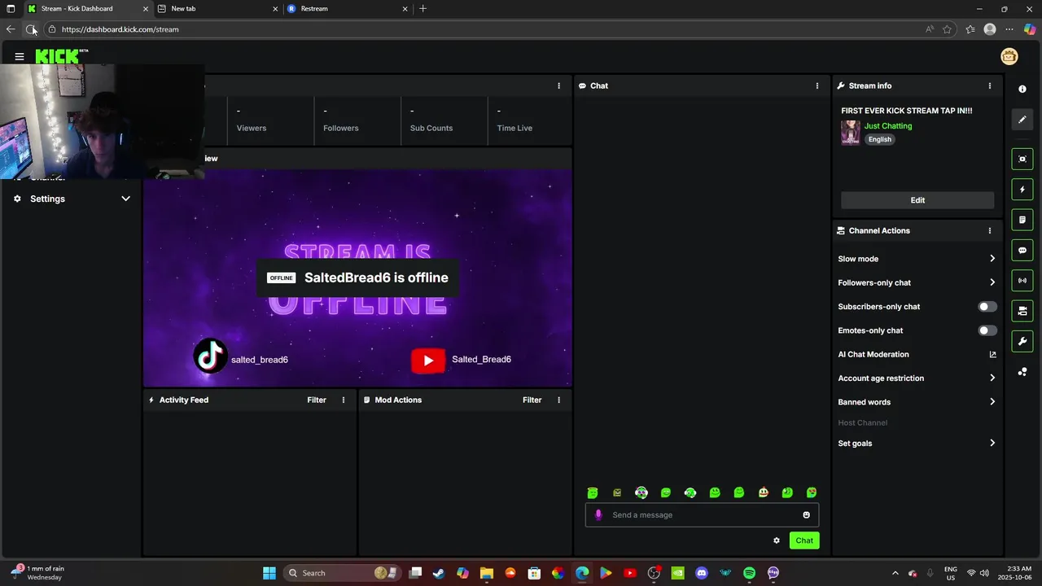Open Steam from the taskbar
This screenshot has width=1042, height=586.
[x=439, y=573]
